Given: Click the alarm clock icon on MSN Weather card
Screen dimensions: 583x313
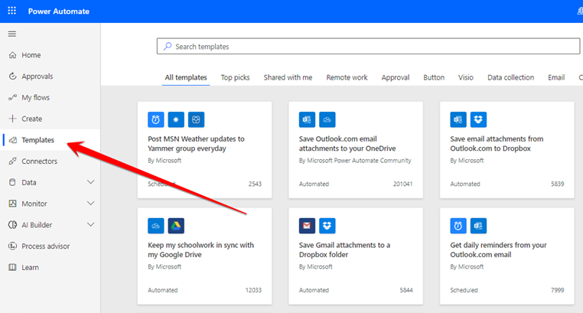Looking at the screenshot, I should click(x=156, y=119).
